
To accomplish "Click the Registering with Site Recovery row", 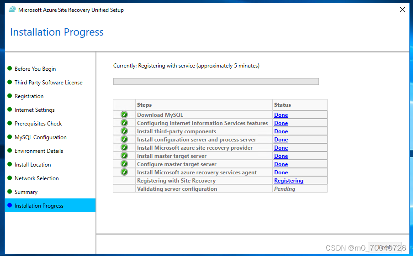I will click(220, 181).
